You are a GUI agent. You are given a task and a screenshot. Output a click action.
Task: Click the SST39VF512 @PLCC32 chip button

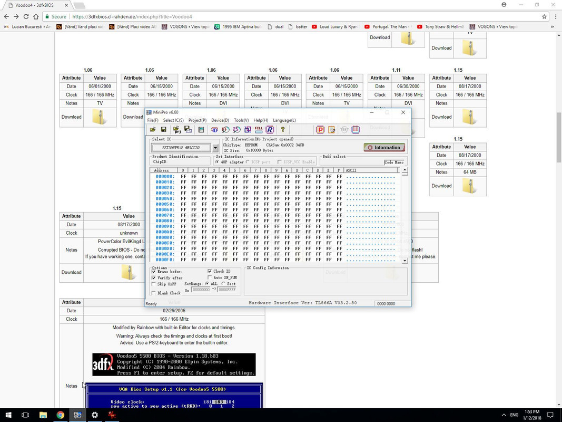tap(181, 148)
